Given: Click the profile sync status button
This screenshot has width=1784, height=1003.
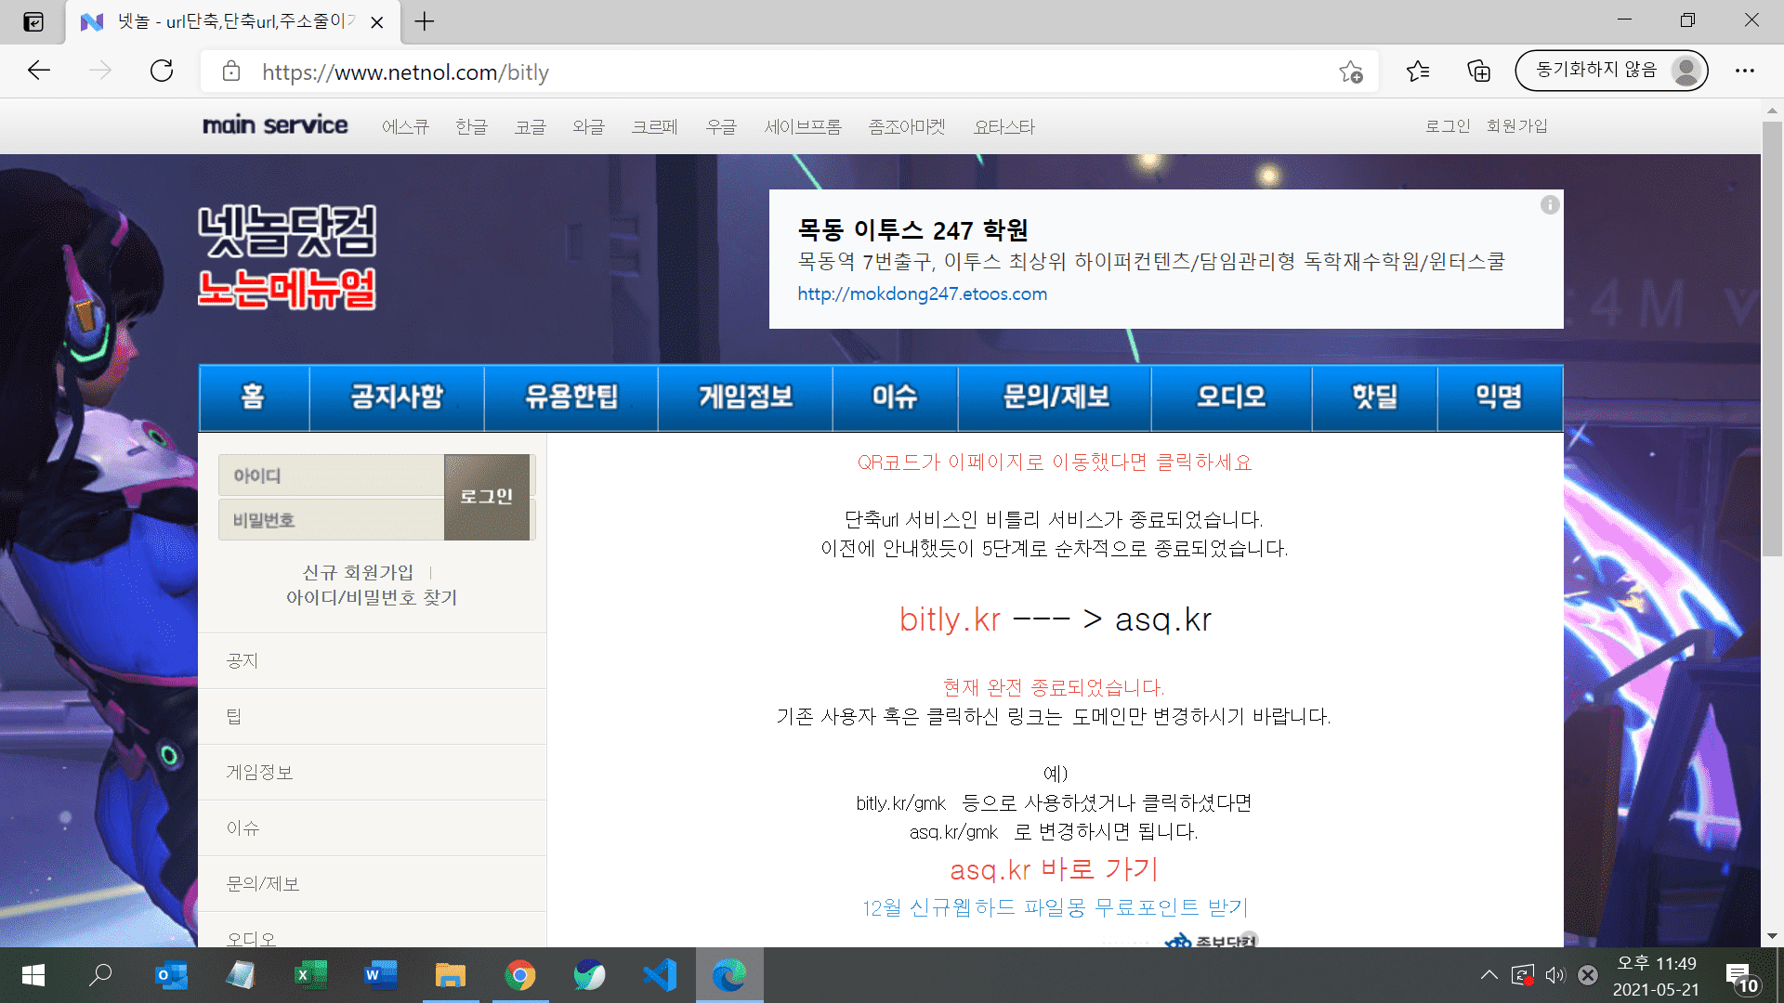Looking at the screenshot, I should (1610, 71).
